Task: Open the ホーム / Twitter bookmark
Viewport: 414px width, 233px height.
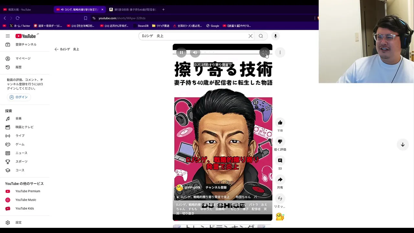Action: pos(20,26)
